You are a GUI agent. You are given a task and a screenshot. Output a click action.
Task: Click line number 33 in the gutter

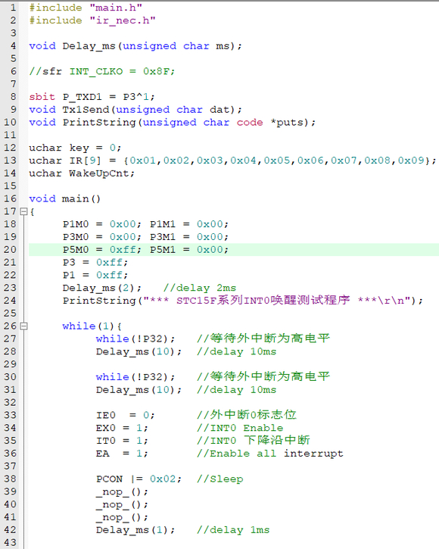coord(10,415)
